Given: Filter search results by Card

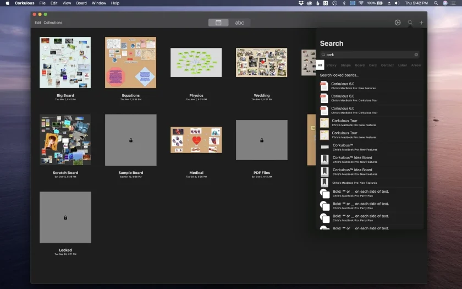Looking at the screenshot, I should tap(373, 65).
